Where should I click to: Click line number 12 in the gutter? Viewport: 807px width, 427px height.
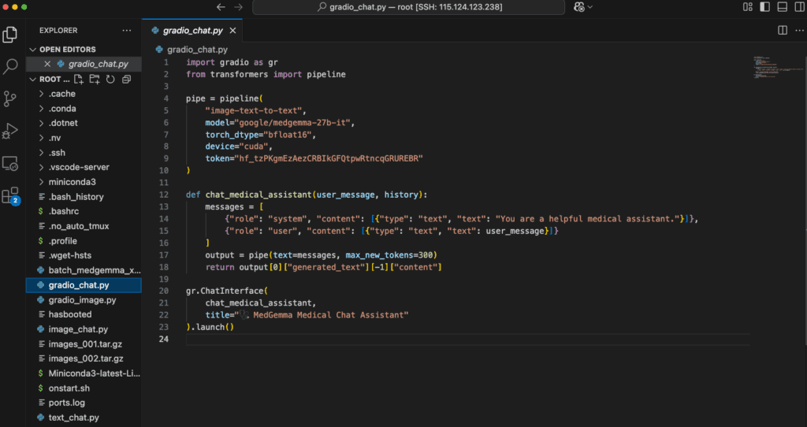click(164, 195)
